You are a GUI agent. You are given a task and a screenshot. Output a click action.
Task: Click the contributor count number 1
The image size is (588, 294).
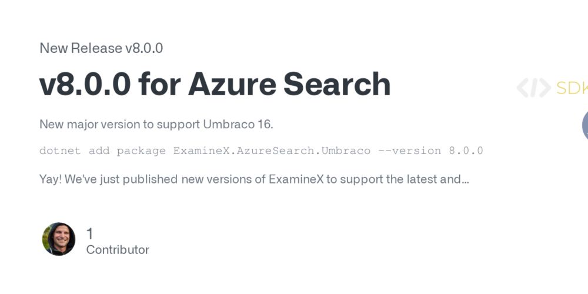(89, 234)
